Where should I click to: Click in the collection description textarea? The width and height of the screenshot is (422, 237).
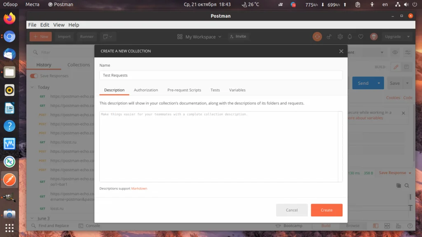(221, 146)
